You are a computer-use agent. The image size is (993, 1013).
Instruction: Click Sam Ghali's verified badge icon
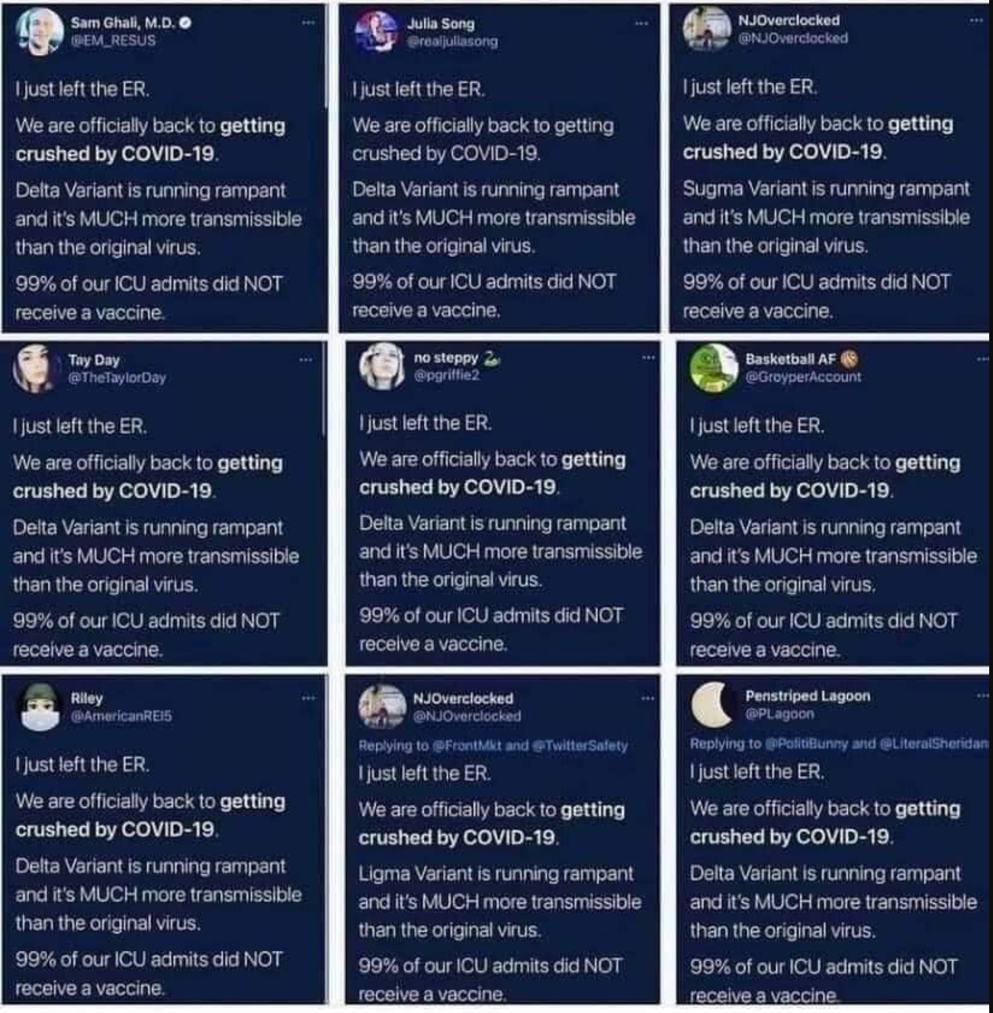tap(185, 23)
